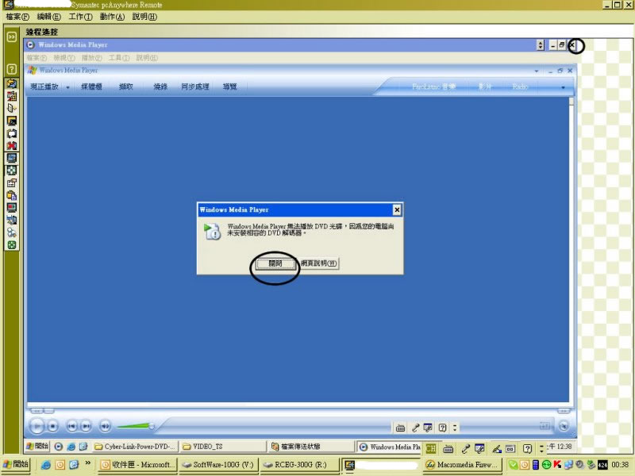Switch to the 擷取 tab
Viewport: 635px width, 476px height.
point(126,86)
